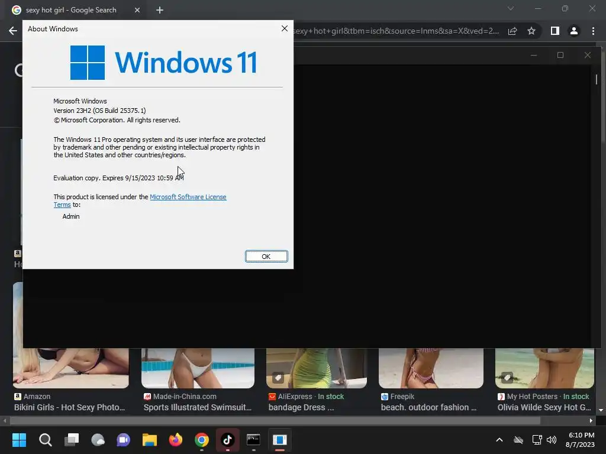Select the winver app in the taskbar
Viewport: 606px width, 454px height.
click(x=279, y=440)
